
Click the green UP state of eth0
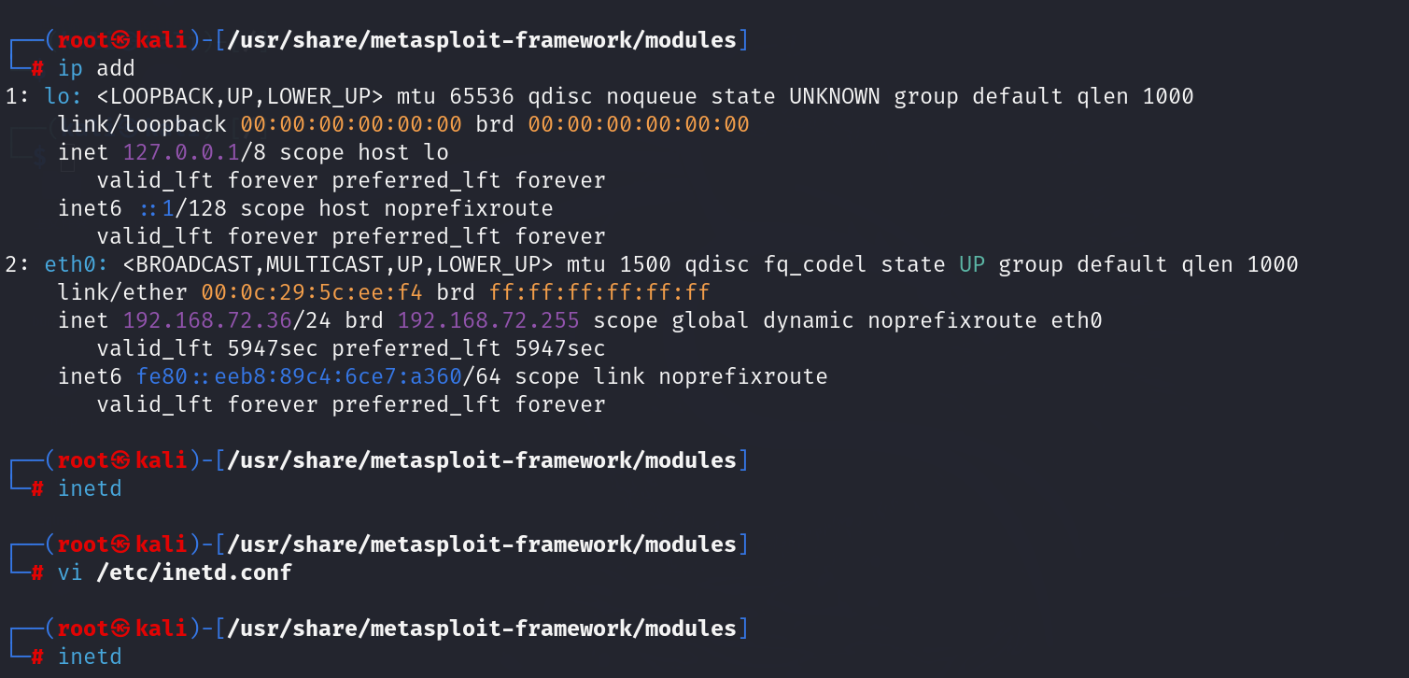972,264
